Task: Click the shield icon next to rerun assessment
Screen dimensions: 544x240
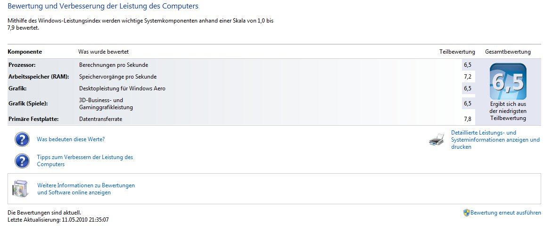Action: tap(466, 213)
